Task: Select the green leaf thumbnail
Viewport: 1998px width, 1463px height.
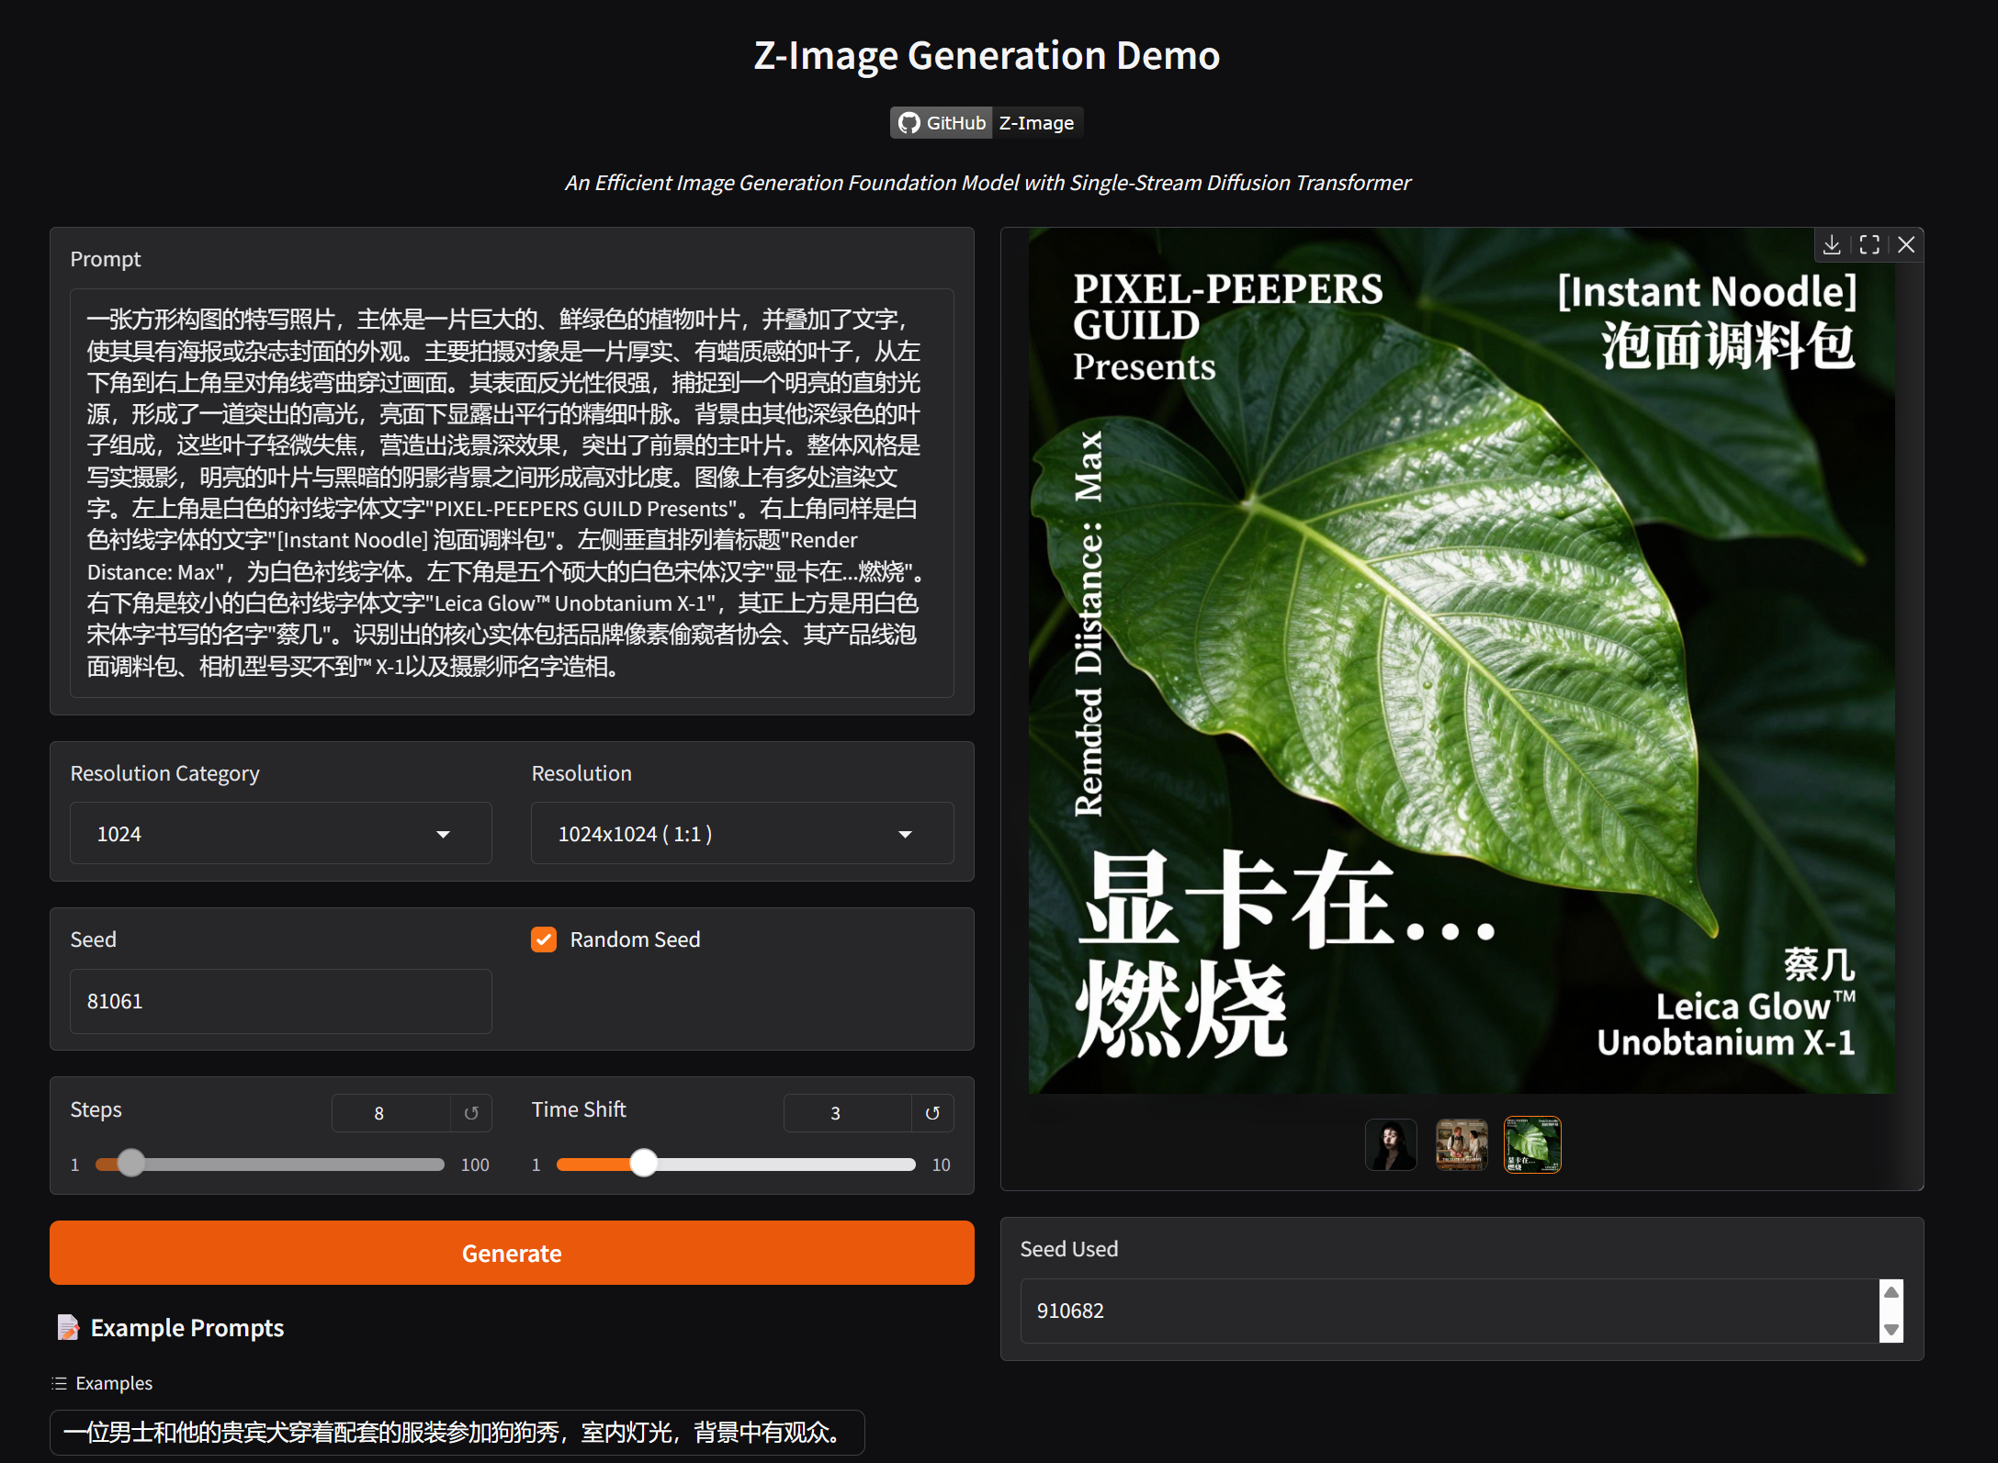Action: click(1532, 1144)
